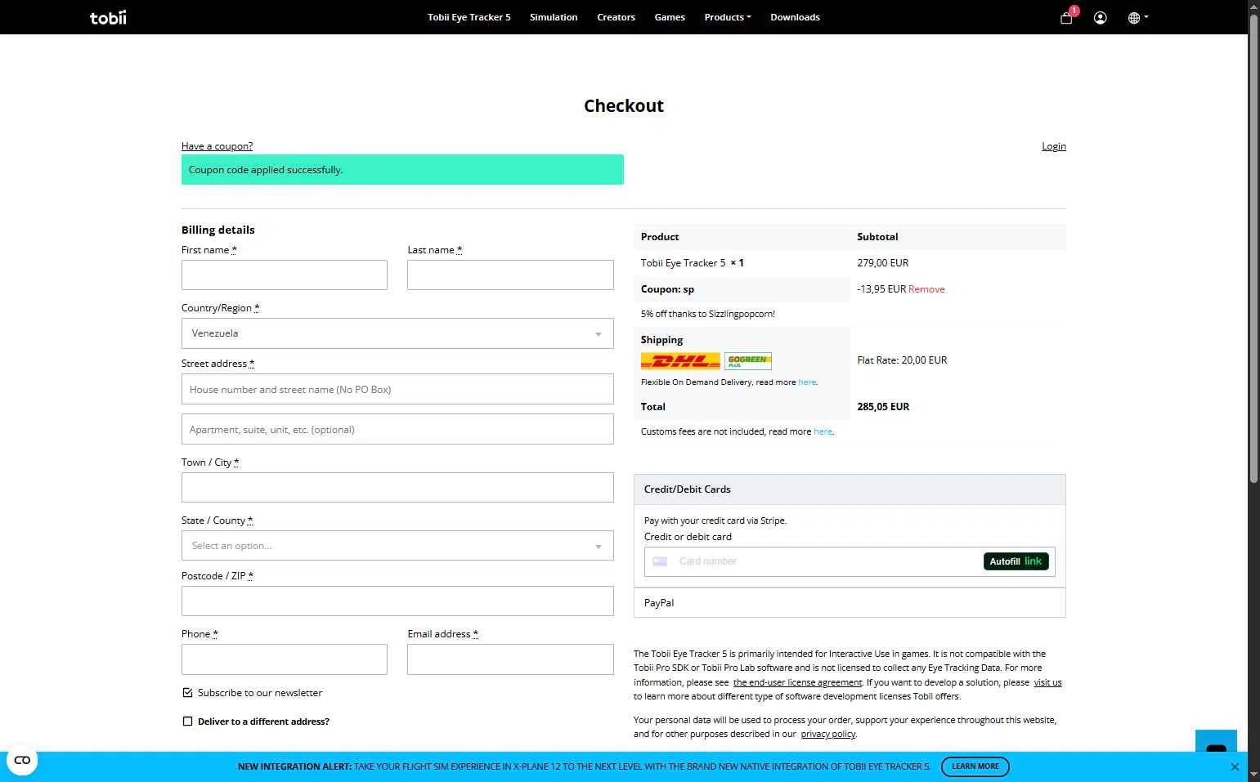The width and height of the screenshot is (1260, 782).
Task: Click the card icon in card field
Action: pyautogui.click(x=660, y=561)
